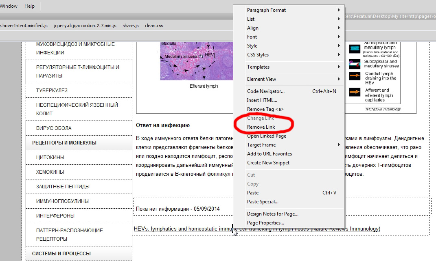Image resolution: width=436 pixels, height=261 pixels.
Task: Open jquery.dcjqaccordion.2.7.min.js file tab
Action: point(85,26)
